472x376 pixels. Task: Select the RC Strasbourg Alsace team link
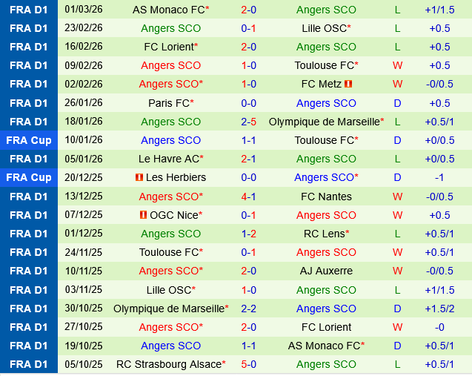pyautogui.click(x=167, y=364)
